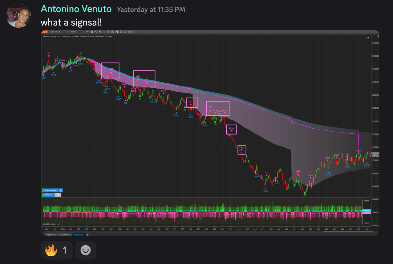
Task: Click the zoom-in magnifier icon
Action: 100,32
